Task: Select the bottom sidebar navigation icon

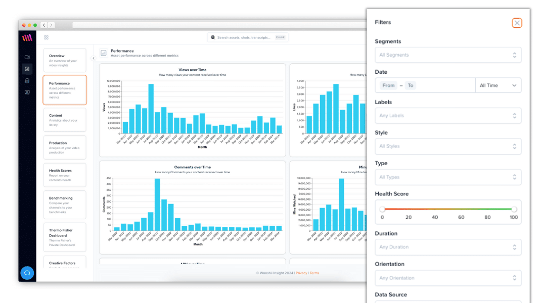Action: [x=27, y=93]
